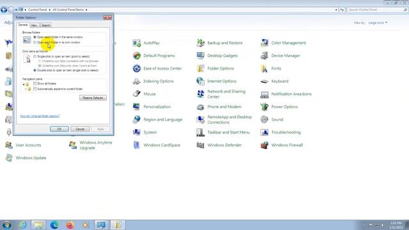This screenshot has width=409, height=230.
Task: Open the Backup and Restore icon
Action: pos(201,43)
